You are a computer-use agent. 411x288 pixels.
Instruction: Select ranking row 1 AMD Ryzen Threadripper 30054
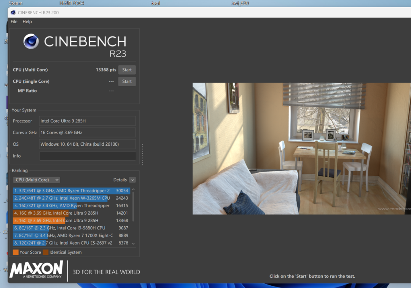click(71, 191)
